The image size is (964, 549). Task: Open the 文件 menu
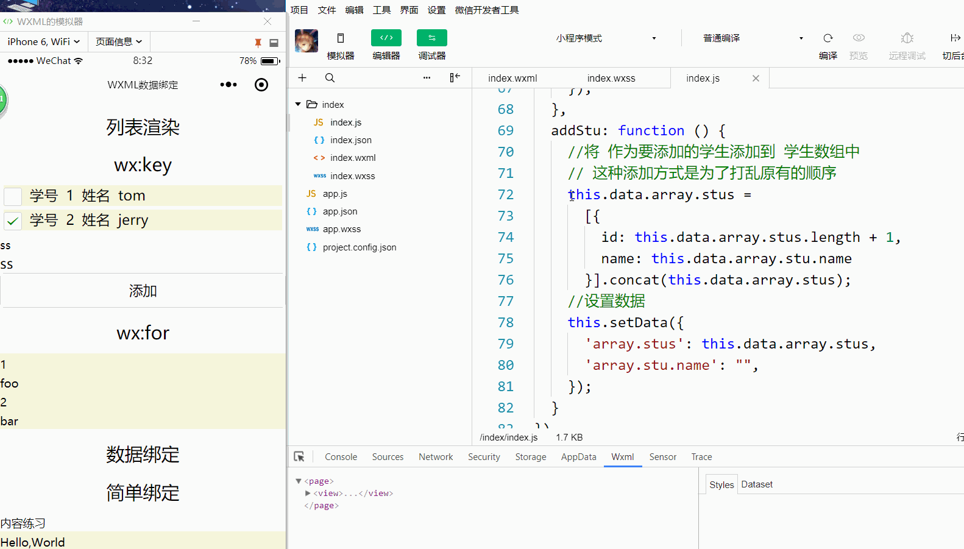[327, 10]
